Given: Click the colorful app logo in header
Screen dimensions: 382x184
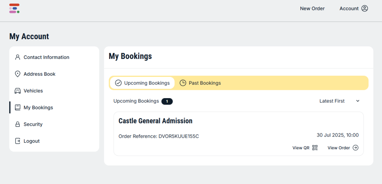Looking at the screenshot, I should pos(14,9).
